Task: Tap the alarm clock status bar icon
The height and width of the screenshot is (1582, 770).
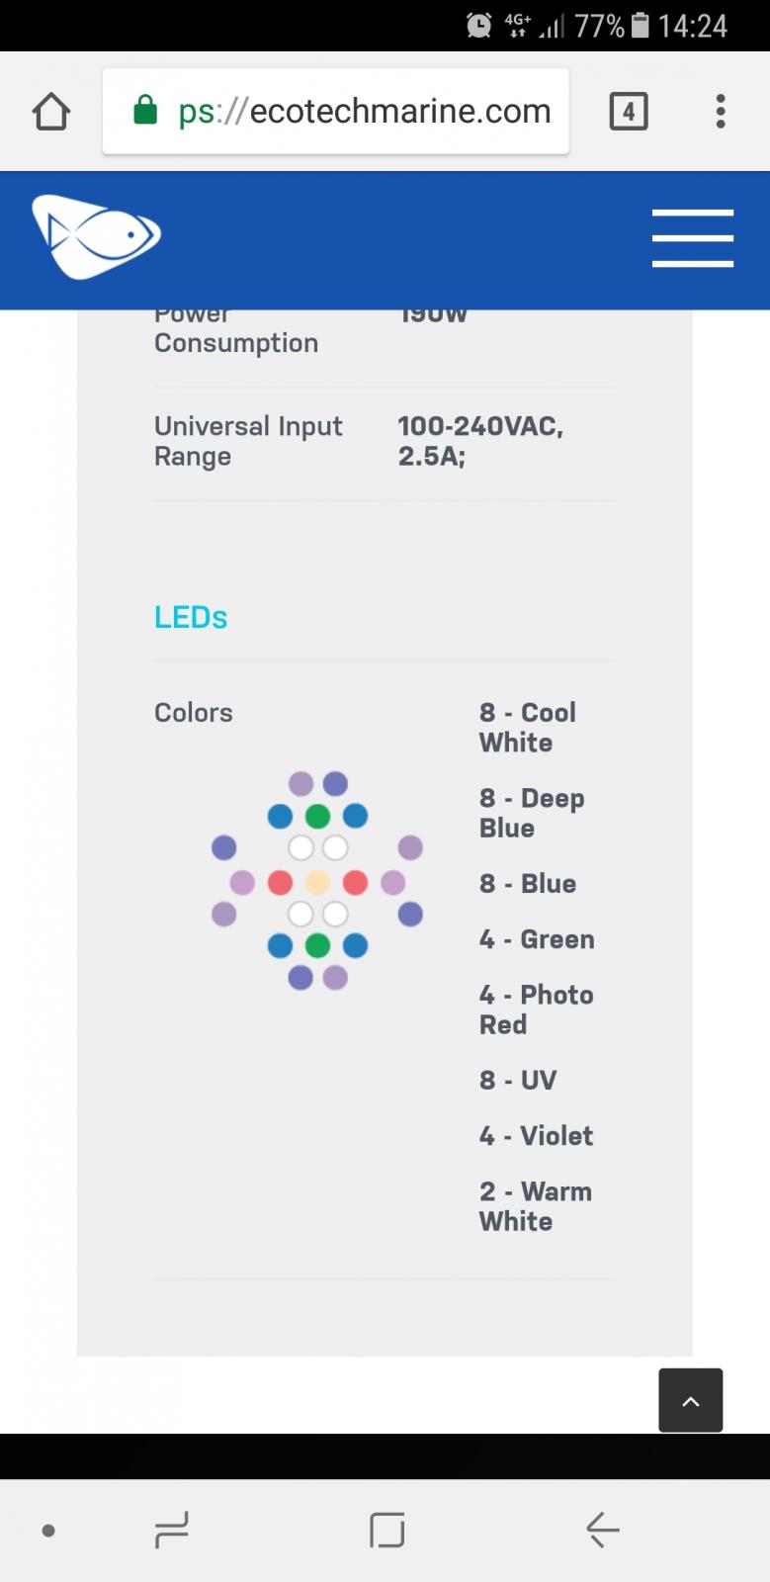Action: click(x=479, y=26)
